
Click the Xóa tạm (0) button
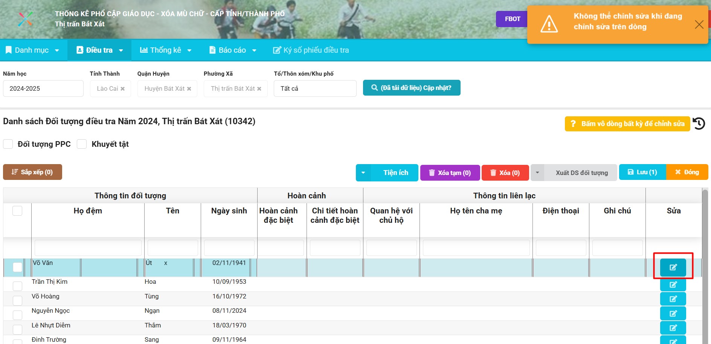450,173
